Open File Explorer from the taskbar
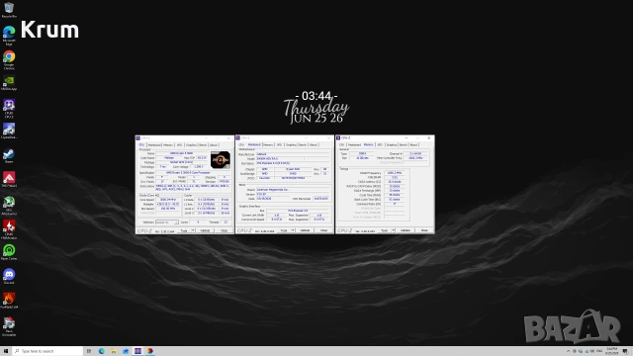 tap(114, 351)
